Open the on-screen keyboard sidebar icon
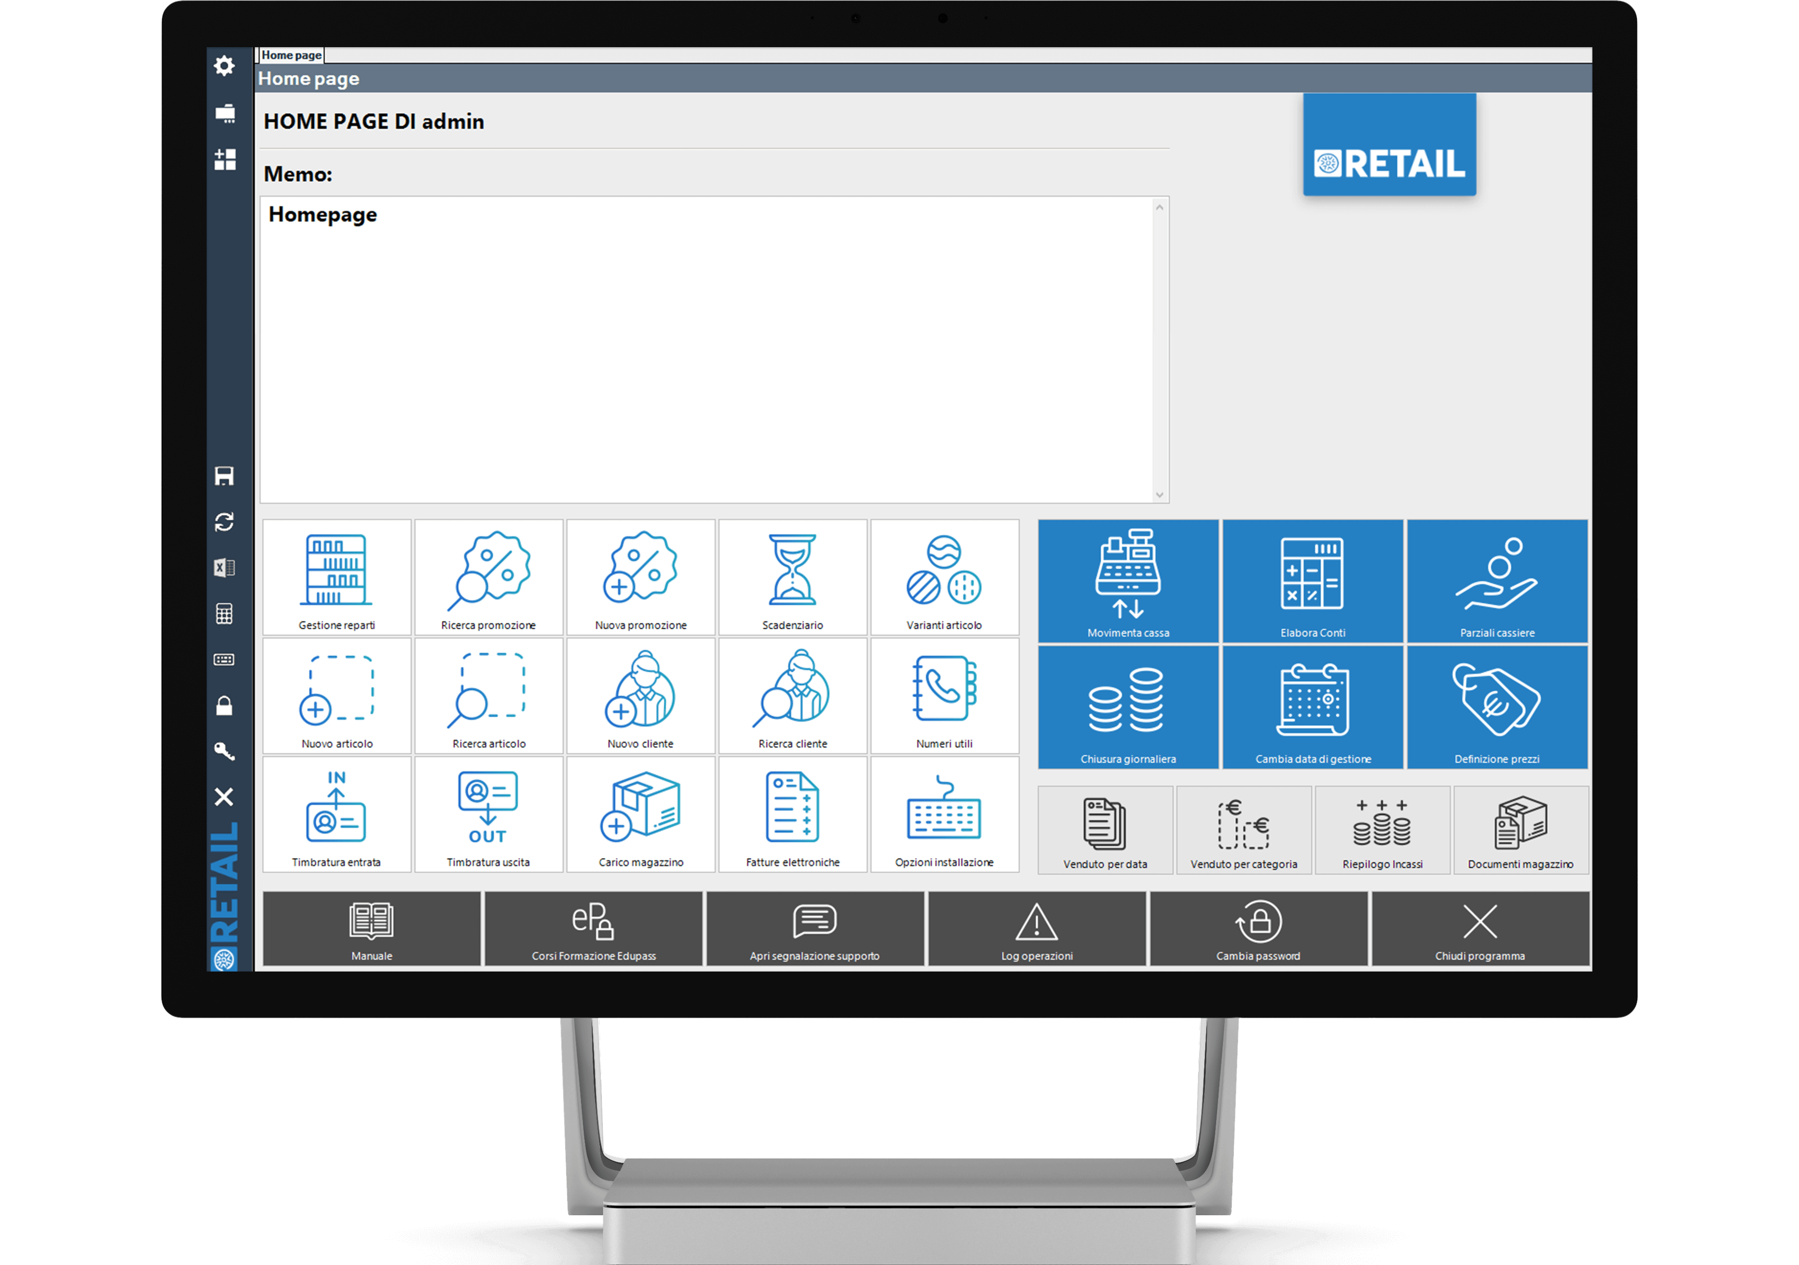The image size is (1799, 1265). click(x=224, y=660)
